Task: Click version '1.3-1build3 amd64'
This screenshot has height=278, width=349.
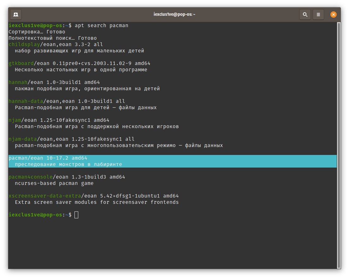Action: point(98,177)
